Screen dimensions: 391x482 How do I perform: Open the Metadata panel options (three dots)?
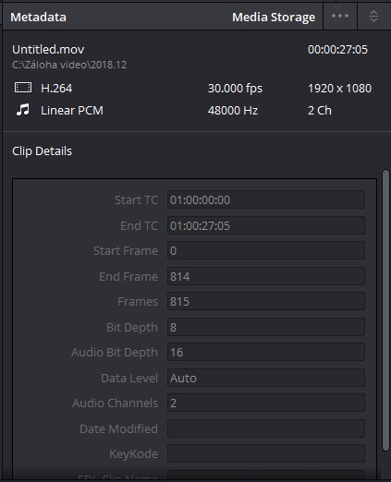pos(340,16)
